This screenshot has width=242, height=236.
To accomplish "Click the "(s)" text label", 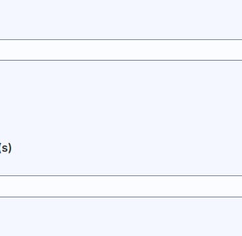I will pos(5,148).
